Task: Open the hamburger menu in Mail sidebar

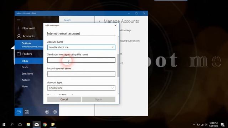Action: tap(19, 20)
